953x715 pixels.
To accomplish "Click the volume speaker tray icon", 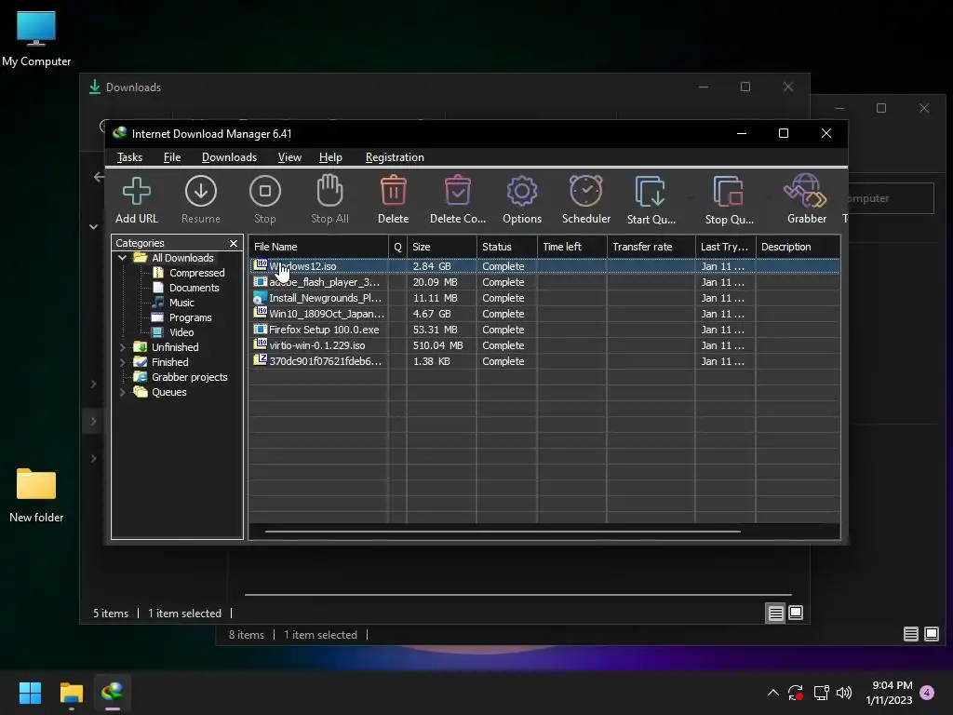I will coord(843,693).
